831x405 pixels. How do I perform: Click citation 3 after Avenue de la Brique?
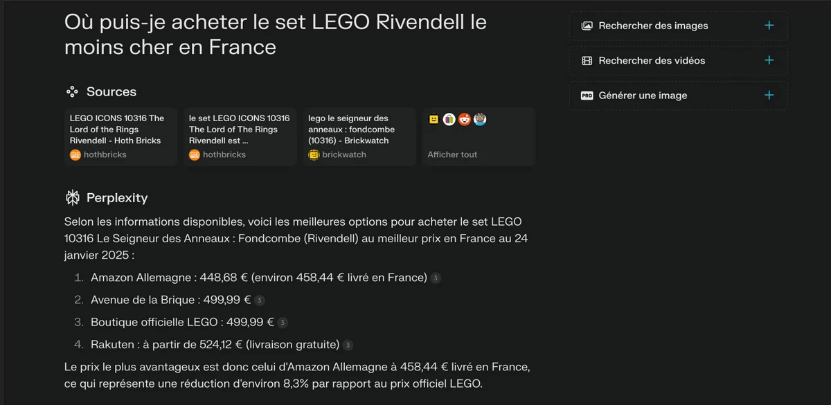pyautogui.click(x=259, y=300)
